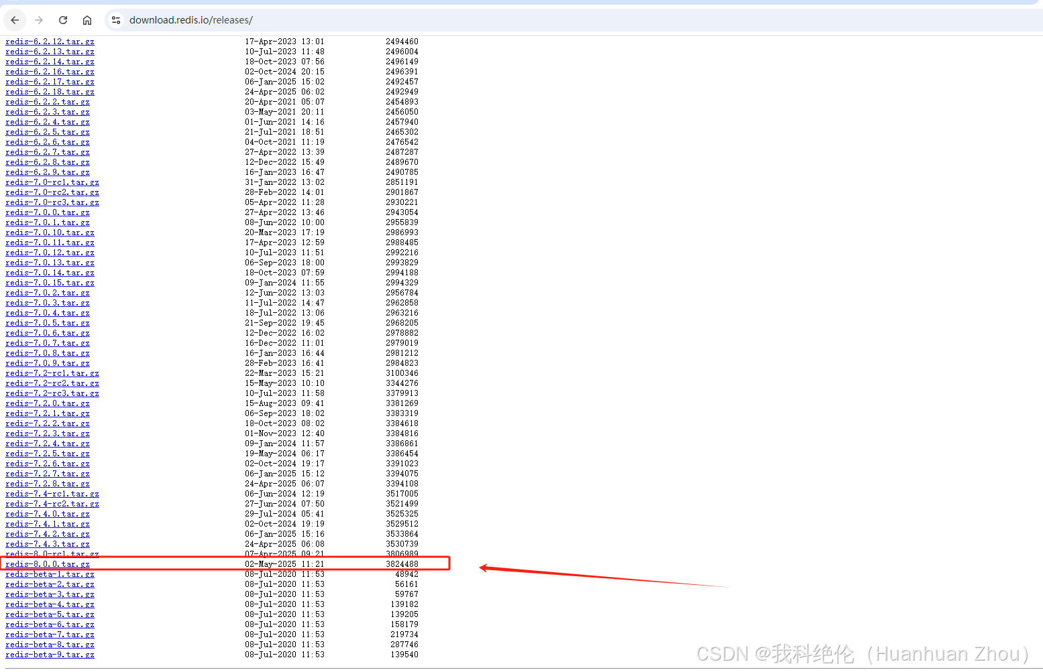
Task: Download redis-7.0.9.tar.gz
Action: (48, 363)
